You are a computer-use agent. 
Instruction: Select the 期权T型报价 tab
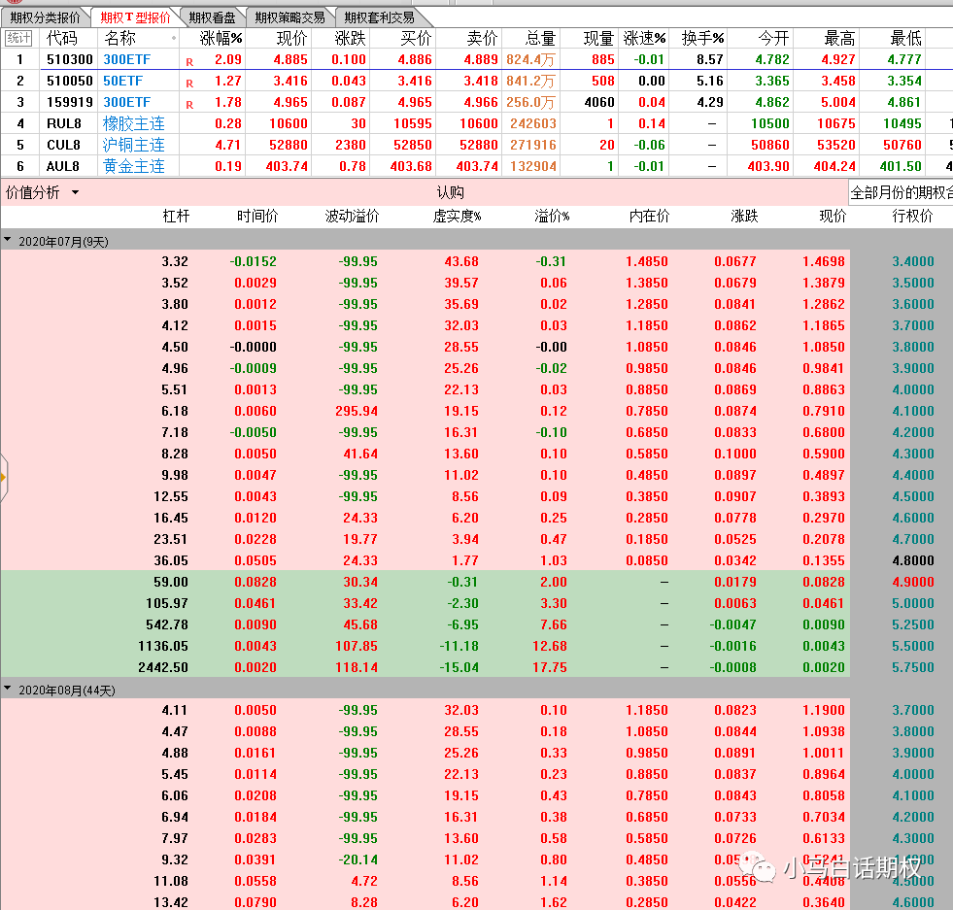[x=135, y=17]
